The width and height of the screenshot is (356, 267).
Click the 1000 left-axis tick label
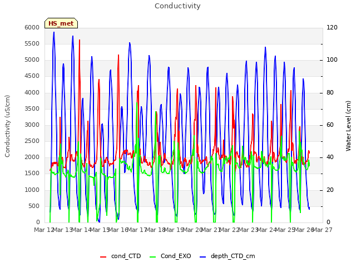(32, 190)
